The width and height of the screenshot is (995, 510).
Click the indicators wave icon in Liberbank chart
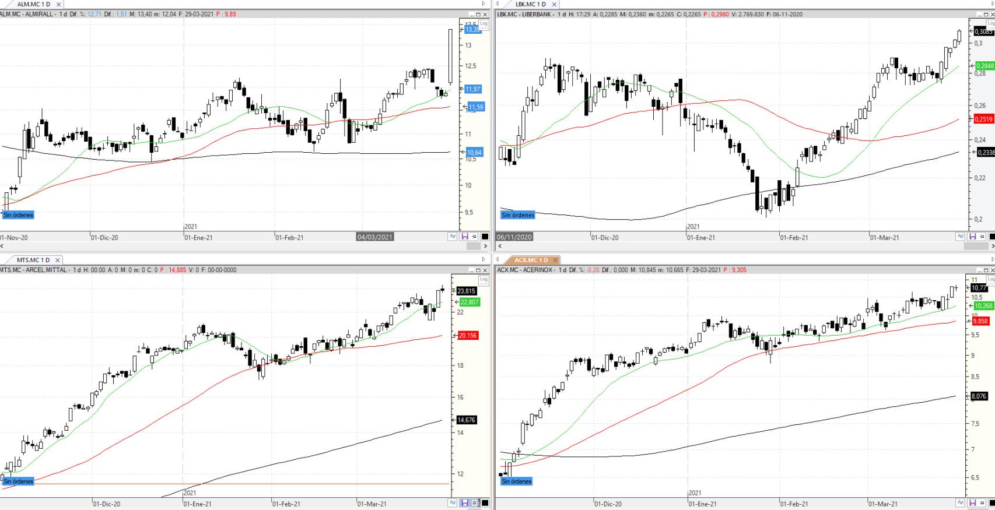click(960, 237)
